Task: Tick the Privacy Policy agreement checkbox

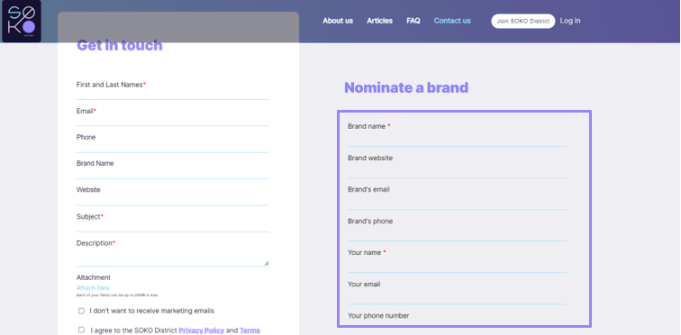Action: click(81, 330)
